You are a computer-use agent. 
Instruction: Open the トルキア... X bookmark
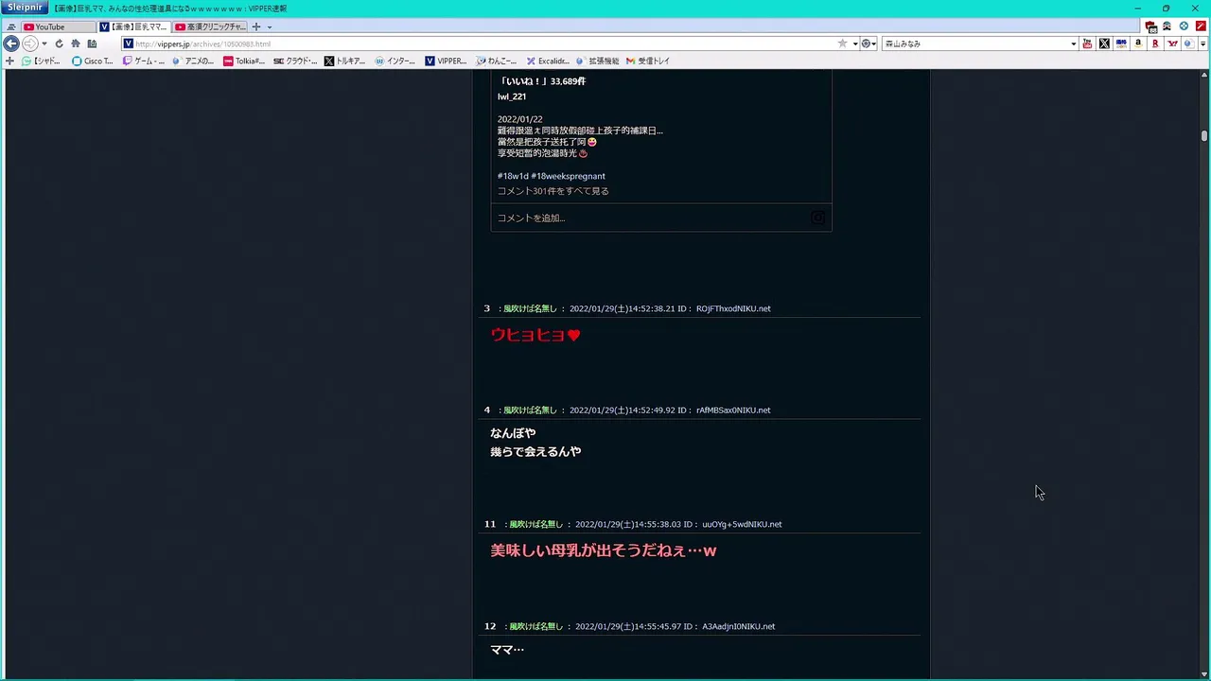pyautogui.click(x=345, y=61)
